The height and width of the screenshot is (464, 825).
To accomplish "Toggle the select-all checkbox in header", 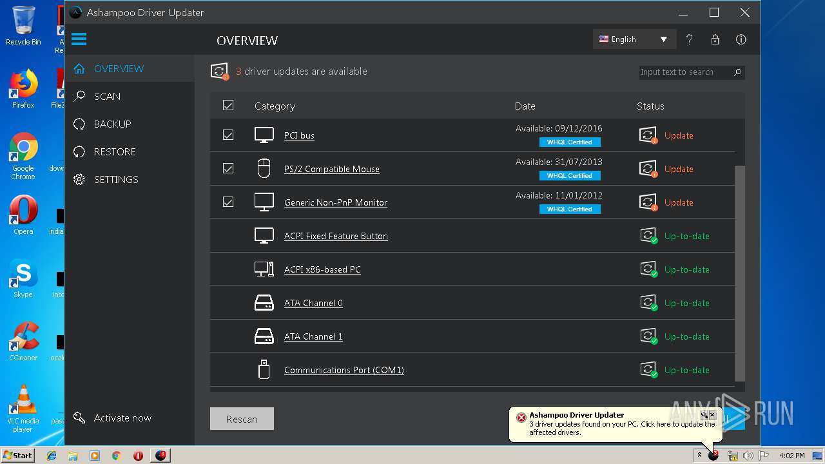I will pos(228,105).
